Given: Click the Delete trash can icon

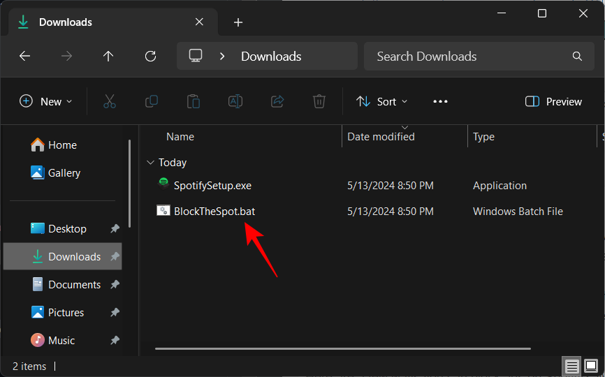Looking at the screenshot, I should (x=319, y=102).
